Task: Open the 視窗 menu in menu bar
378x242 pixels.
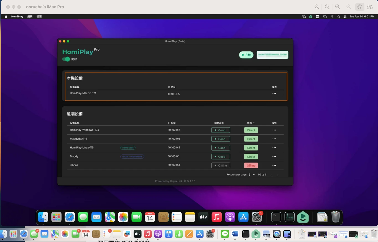Action: point(39,17)
